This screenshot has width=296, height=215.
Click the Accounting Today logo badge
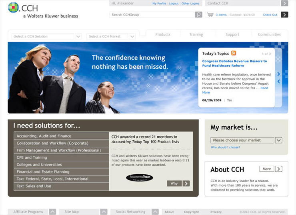[140, 178]
